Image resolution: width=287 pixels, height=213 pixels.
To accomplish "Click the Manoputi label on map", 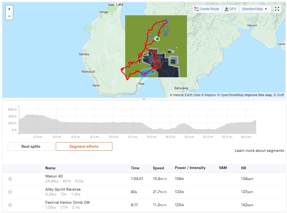I will tap(88, 72).
